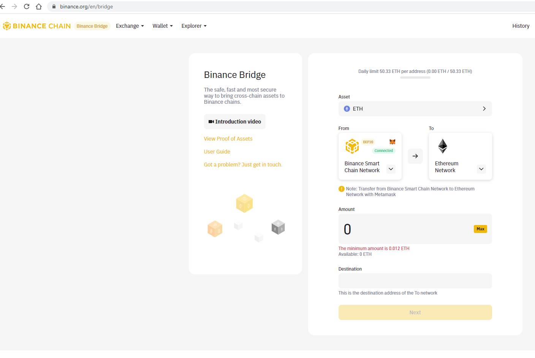
Task: Click the yellow Binance cube illustration
Action: click(x=244, y=203)
